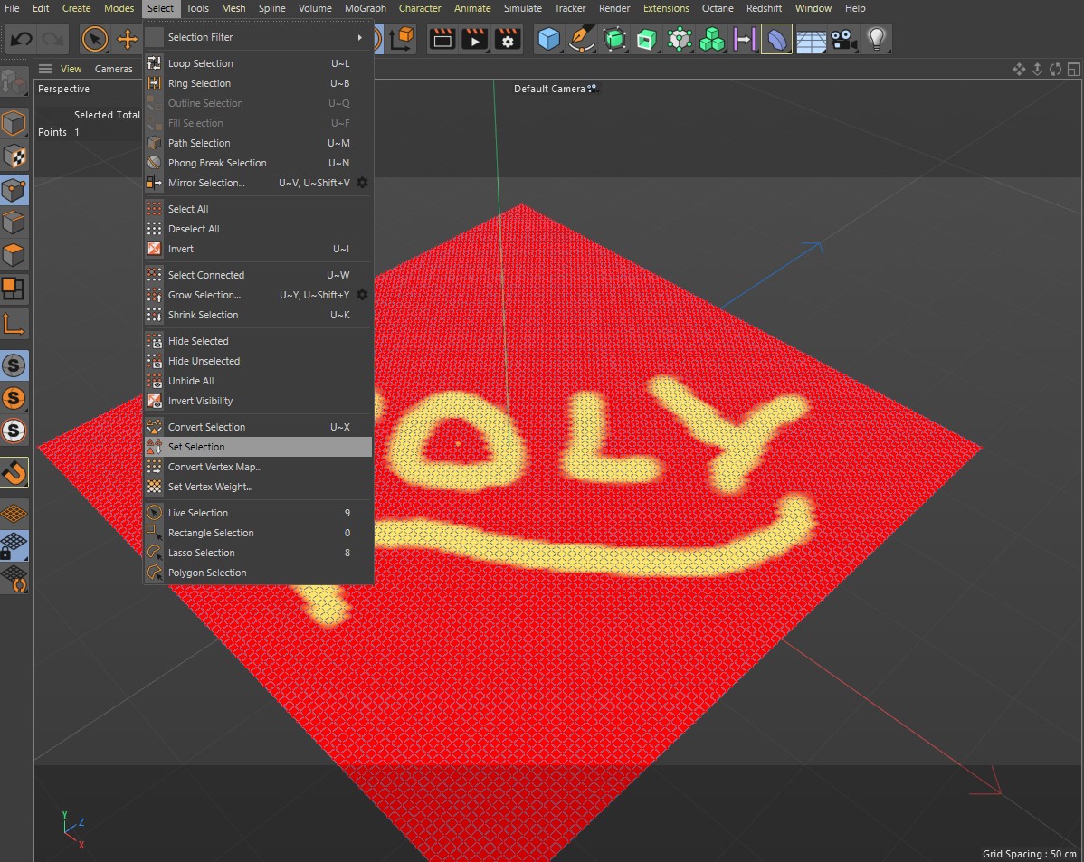
Task: Open the viewport hamburger menu
Action: 45,69
